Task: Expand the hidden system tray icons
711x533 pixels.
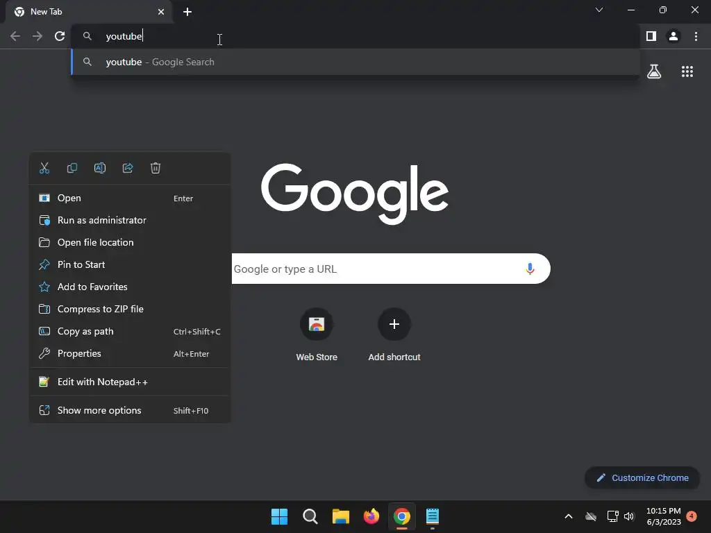Action: tap(568, 516)
